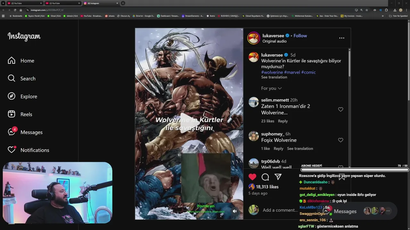The width and height of the screenshot is (410, 230).
Task: Open Messages with 4 unread badge
Action: pos(25,132)
